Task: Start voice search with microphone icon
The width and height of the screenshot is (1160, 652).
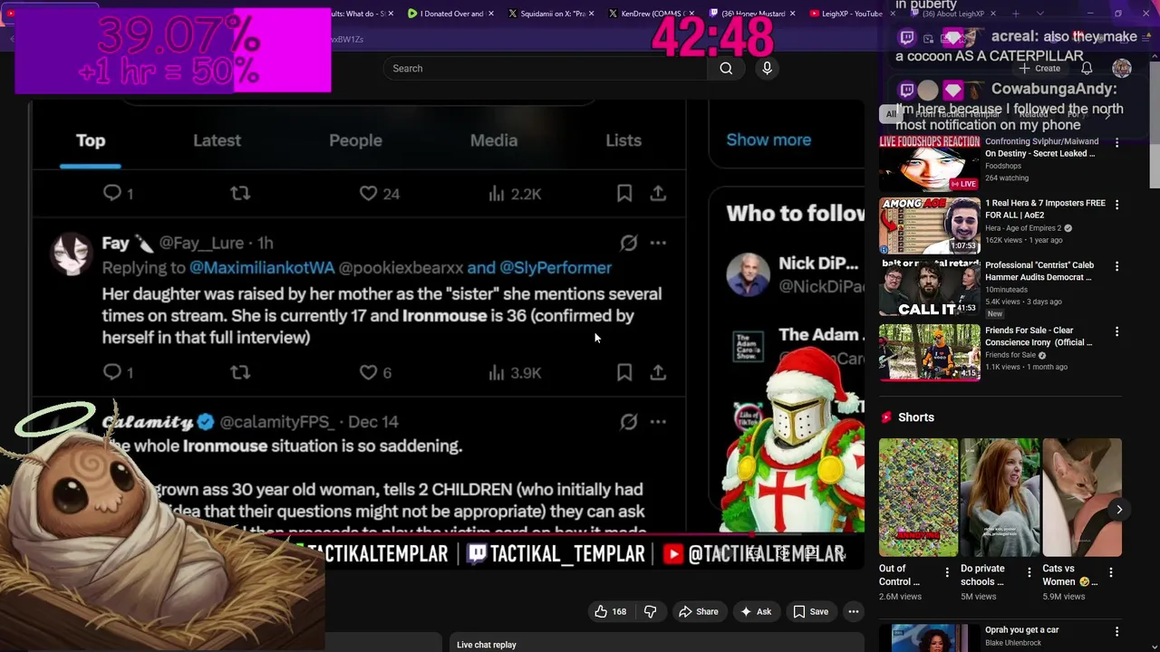Action: [x=767, y=68]
